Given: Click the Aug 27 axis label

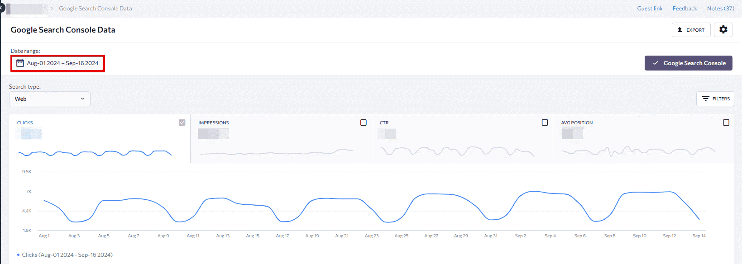Looking at the screenshot, I should (431, 236).
